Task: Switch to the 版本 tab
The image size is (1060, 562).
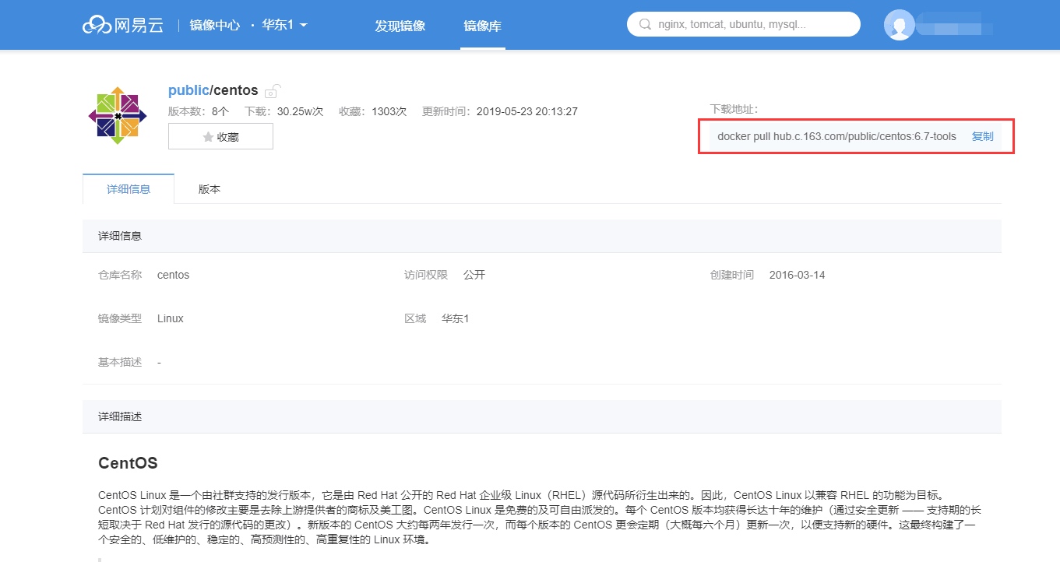Action: tap(210, 189)
